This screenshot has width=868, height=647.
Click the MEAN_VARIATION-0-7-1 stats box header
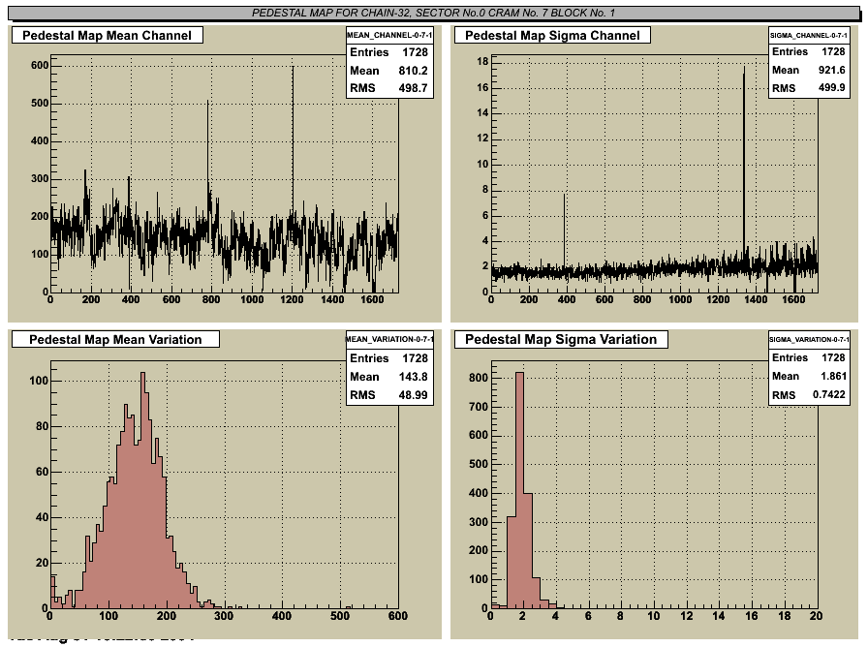point(389,339)
